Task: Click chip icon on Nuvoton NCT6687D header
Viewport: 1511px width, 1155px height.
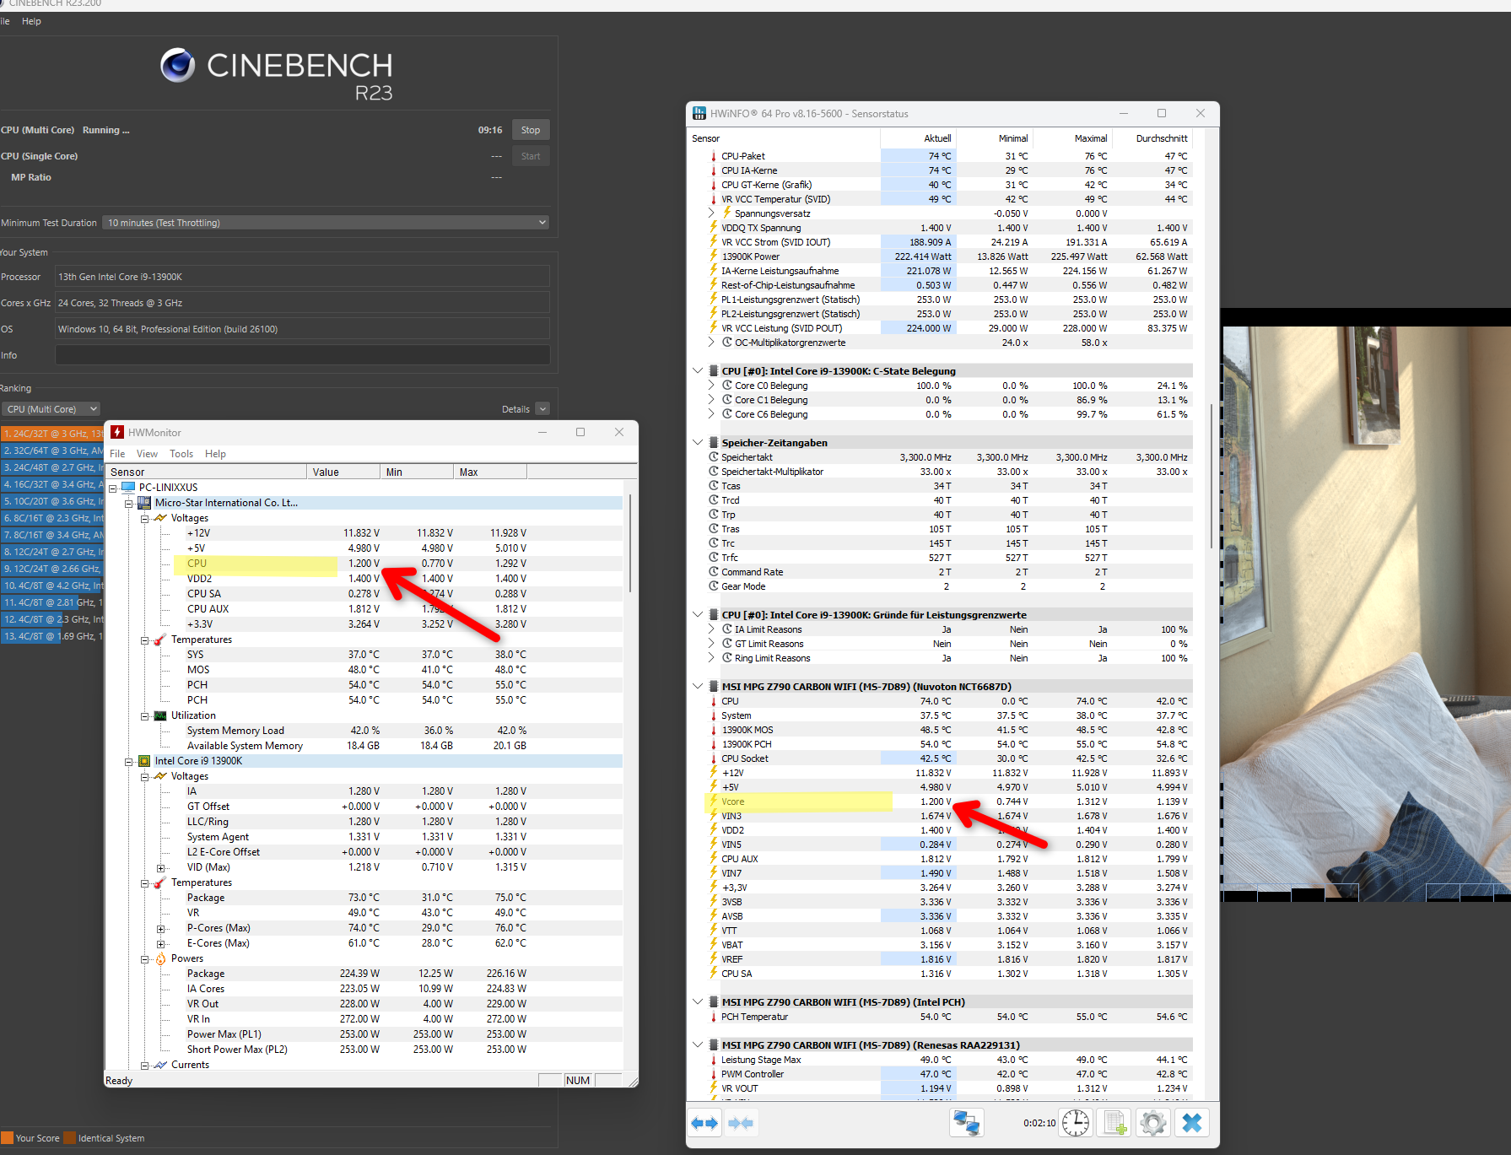Action: point(714,687)
